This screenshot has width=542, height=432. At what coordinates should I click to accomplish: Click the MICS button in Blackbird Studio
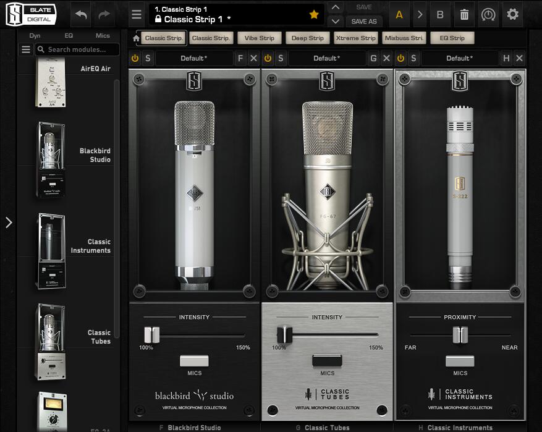pyautogui.click(x=194, y=361)
